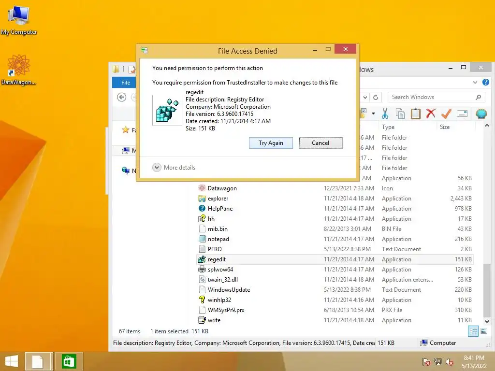Click the Rename toolbar icon
The height and width of the screenshot is (371, 495).
coord(462,114)
